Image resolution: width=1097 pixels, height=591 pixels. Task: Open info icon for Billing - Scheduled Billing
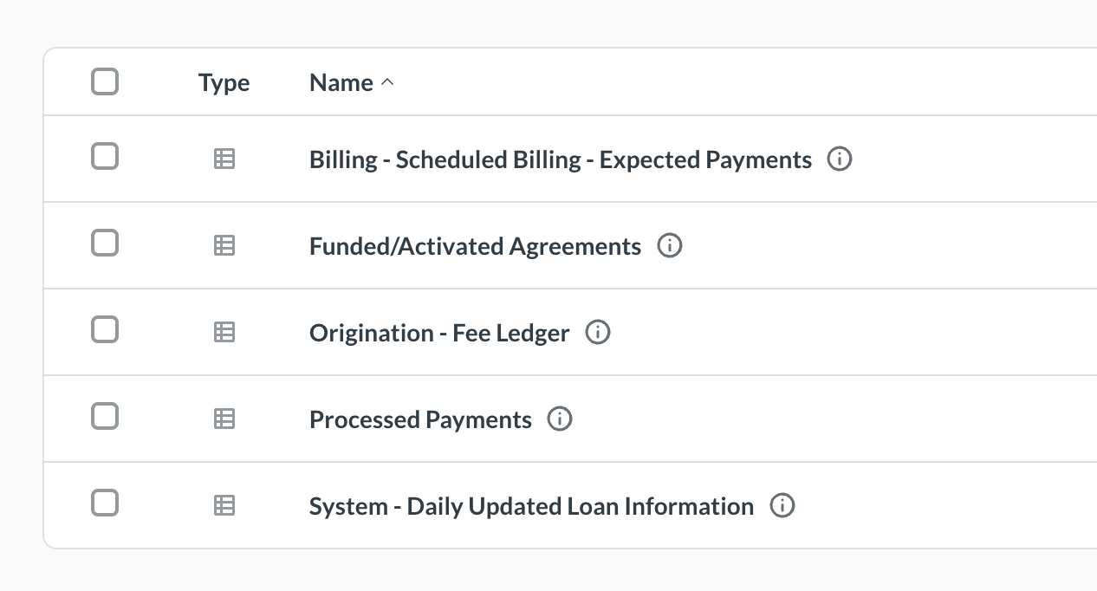[840, 159]
